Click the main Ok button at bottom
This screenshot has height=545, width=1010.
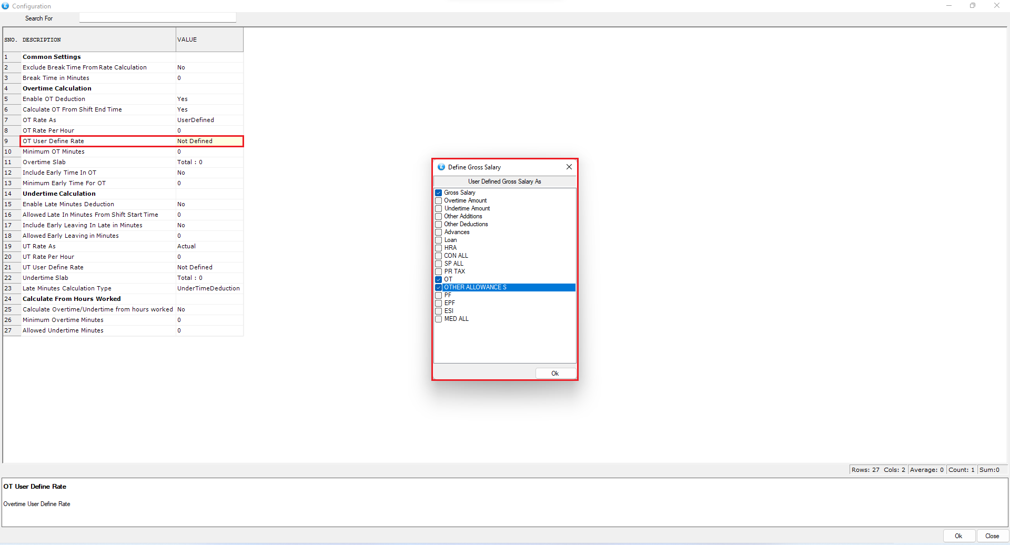point(958,536)
